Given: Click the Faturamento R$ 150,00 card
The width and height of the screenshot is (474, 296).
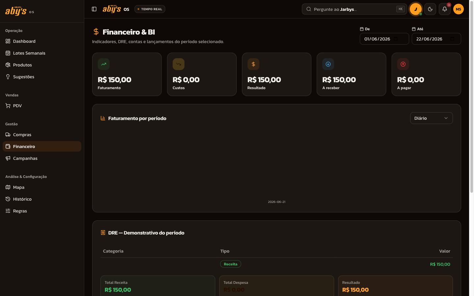Looking at the screenshot, I should click(x=127, y=74).
